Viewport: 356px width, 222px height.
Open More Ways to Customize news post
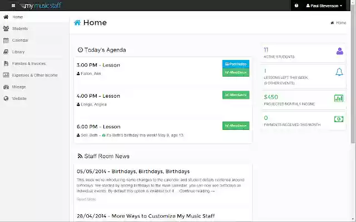pos(146,216)
